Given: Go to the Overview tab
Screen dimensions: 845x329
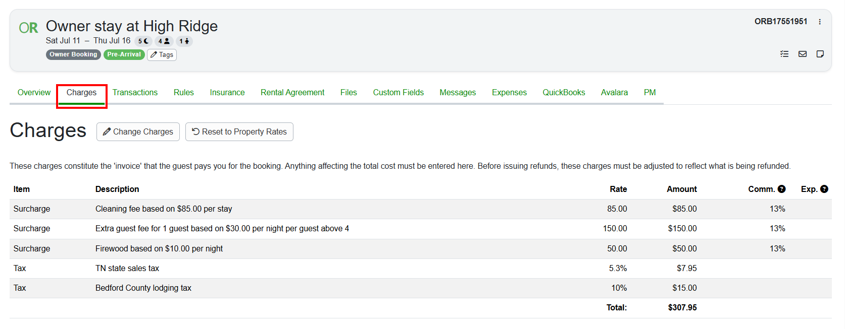Looking at the screenshot, I should point(34,93).
